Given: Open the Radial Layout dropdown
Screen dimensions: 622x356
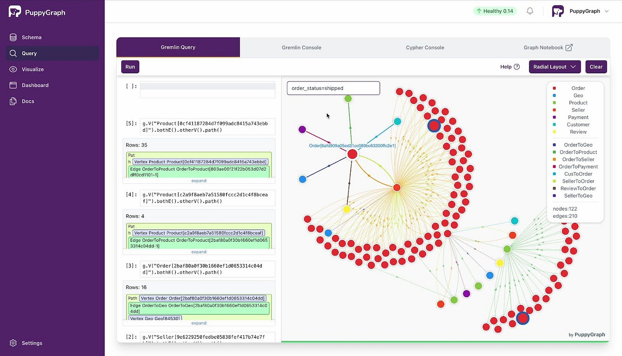Looking at the screenshot, I should [x=555, y=67].
